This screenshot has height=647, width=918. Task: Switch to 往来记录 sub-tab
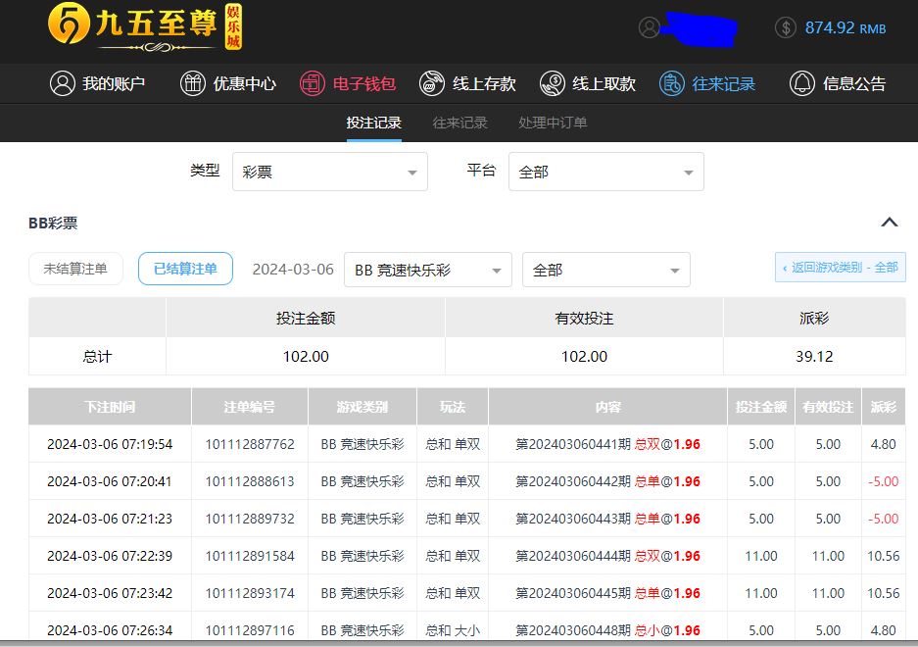tap(459, 124)
